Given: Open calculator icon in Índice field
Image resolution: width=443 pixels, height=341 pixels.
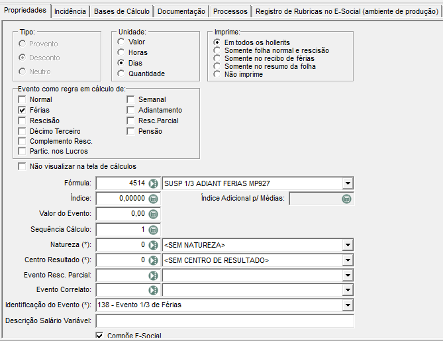Looking at the screenshot, I should click(153, 199).
